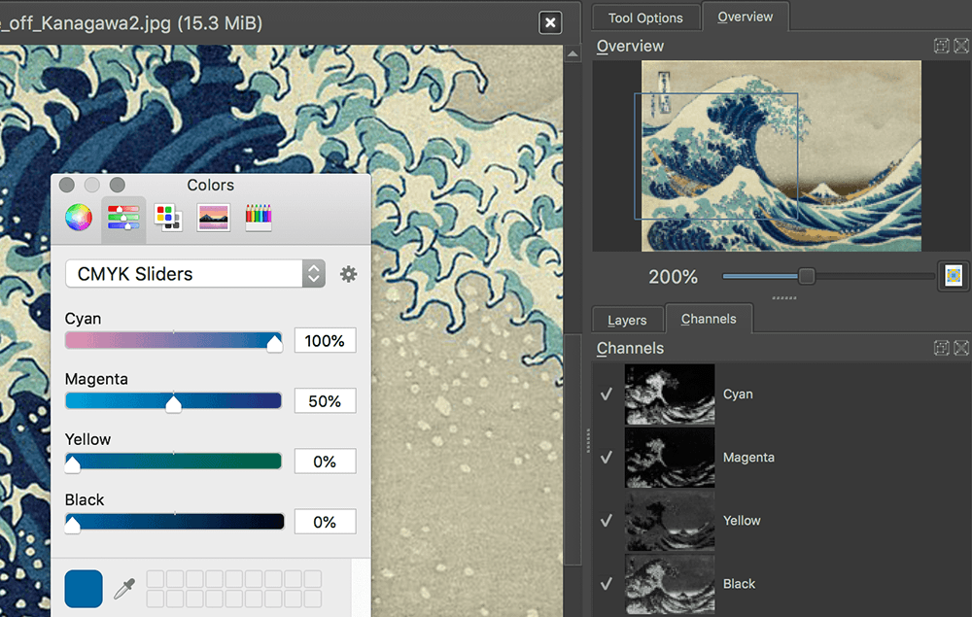Select the Black channel name
972x617 pixels.
[x=739, y=584]
